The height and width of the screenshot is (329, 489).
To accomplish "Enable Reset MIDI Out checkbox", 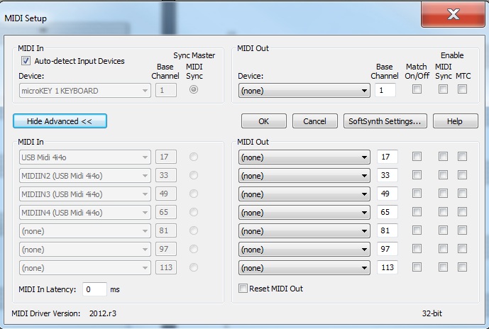I will 243,289.
